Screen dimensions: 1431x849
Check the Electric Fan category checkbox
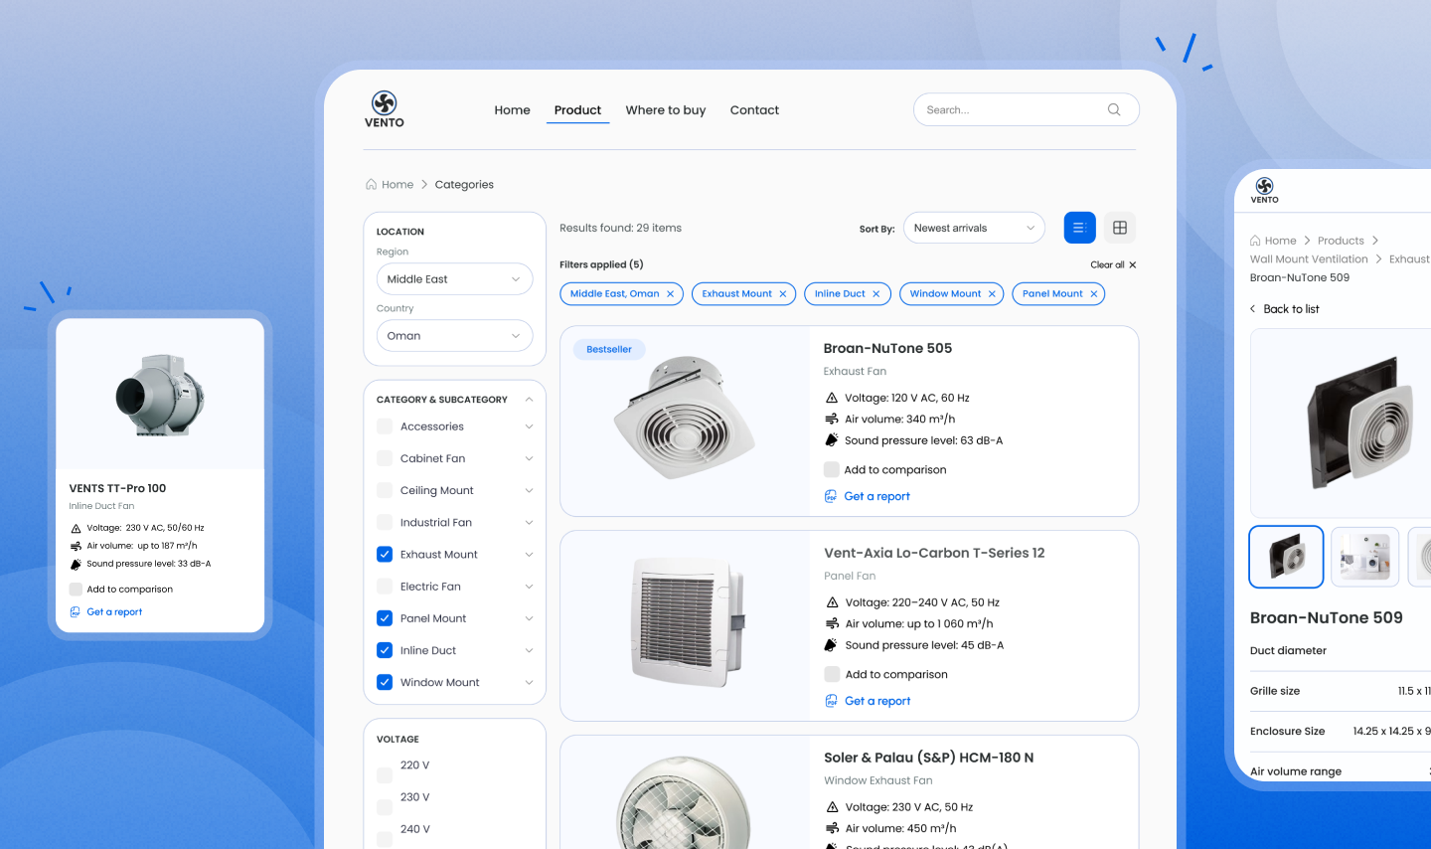(x=385, y=587)
